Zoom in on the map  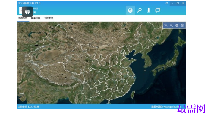166,25
